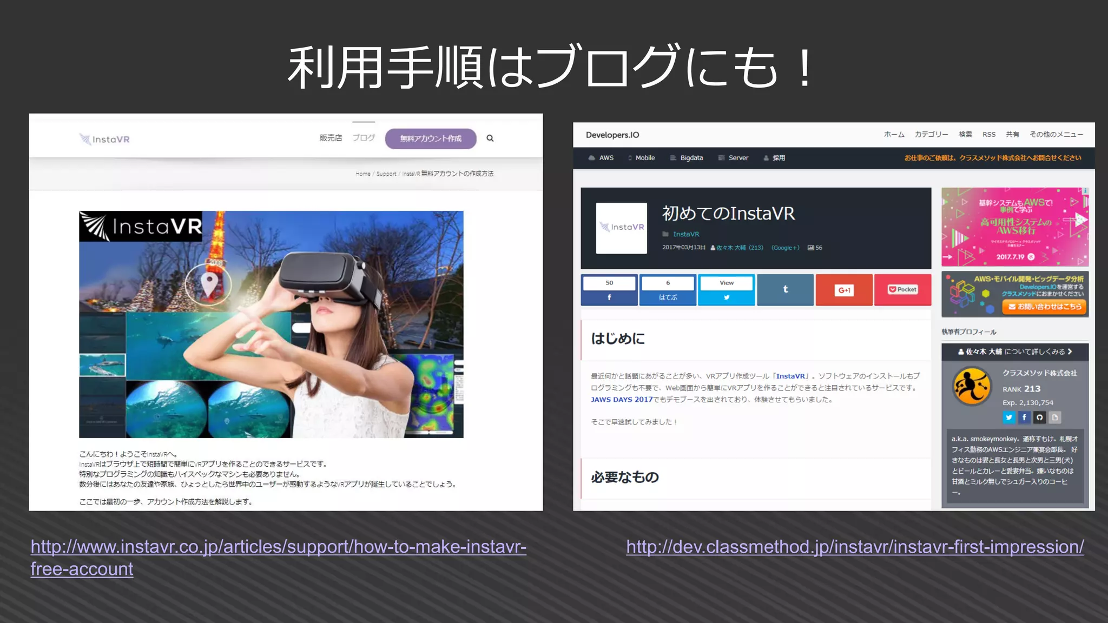Open the search magnifier icon on InstaVR site
Image resolution: width=1108 pixels, height=623 pixels.
pos(490,138)
